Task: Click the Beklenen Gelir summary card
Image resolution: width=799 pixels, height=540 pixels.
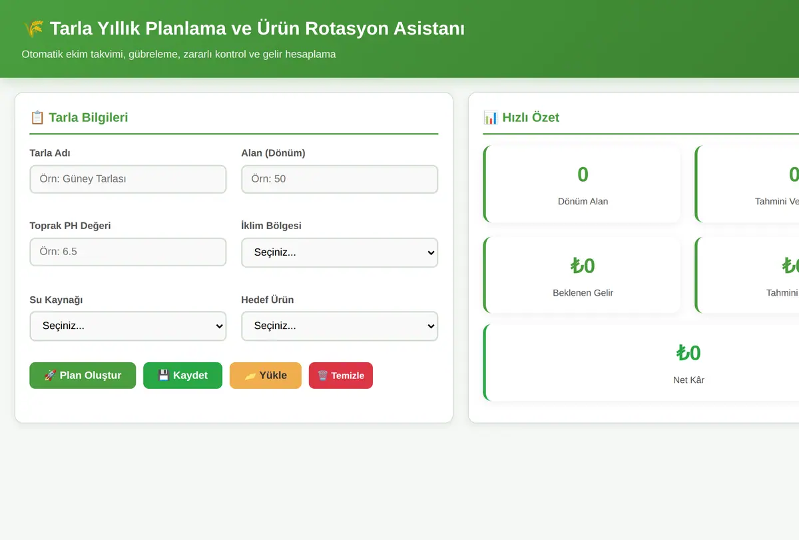Action: (x=582, y=275)
